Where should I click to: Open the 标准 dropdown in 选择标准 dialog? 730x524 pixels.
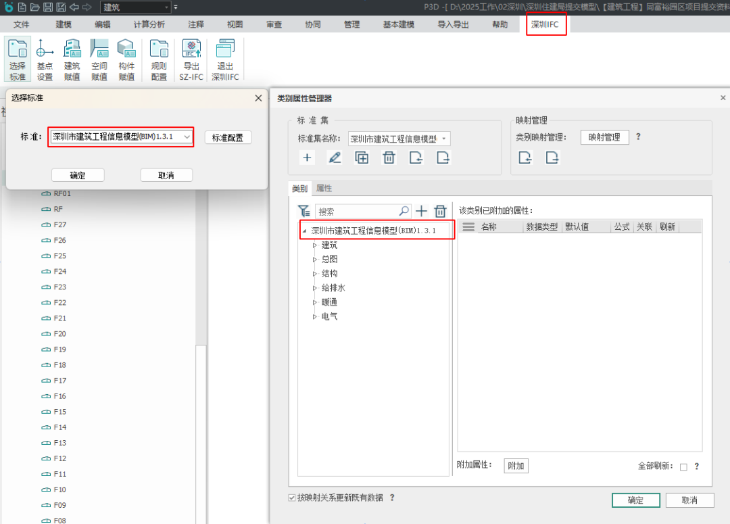(x=120, y=137)
